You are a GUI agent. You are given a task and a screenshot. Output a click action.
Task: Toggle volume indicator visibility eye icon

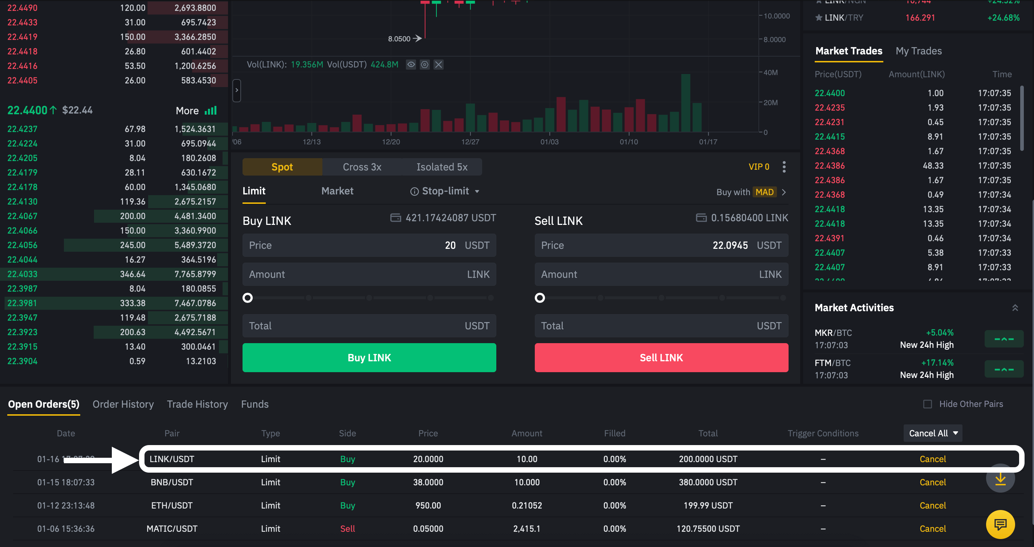click(411, 65)
